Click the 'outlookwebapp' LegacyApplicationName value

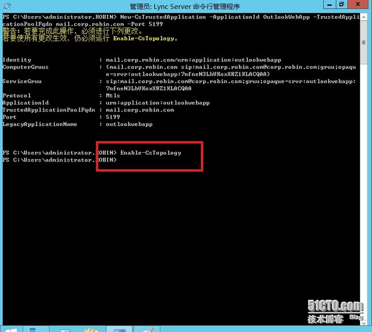[129, 124]
